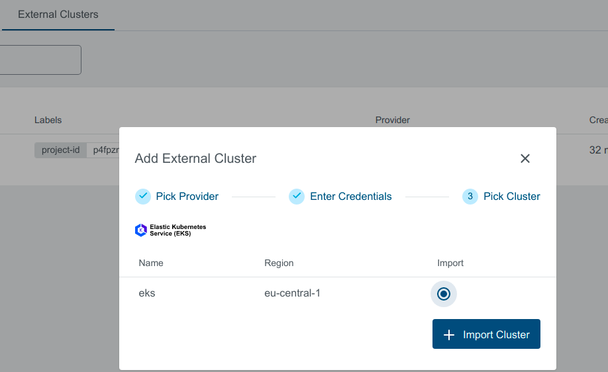Click the Labels column header
The width and height of the screenshot is (608, 372).
[x=48, y=120]
